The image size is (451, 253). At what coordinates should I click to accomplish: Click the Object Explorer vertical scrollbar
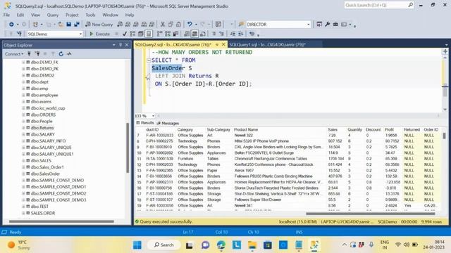tap(128, 148)
